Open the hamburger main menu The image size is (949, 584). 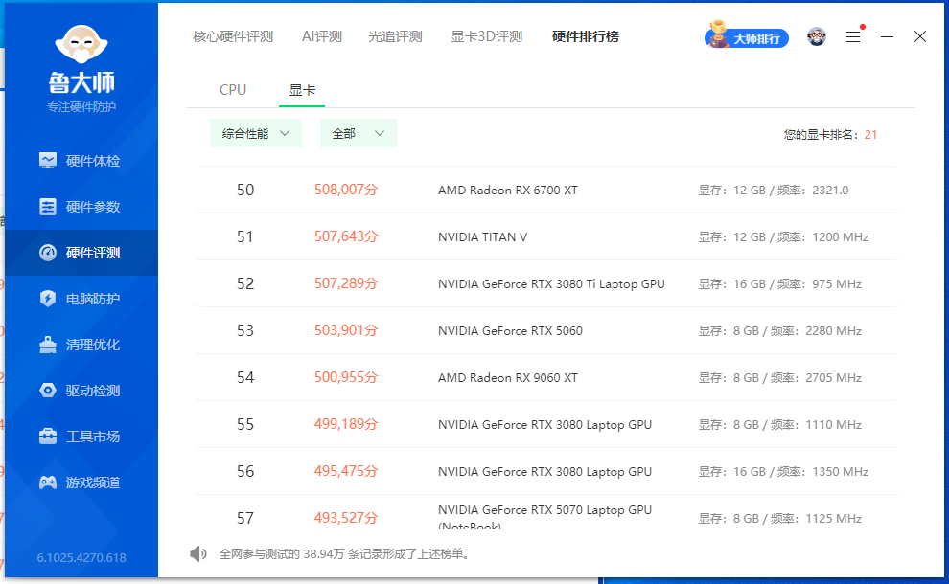pos(853,37)
